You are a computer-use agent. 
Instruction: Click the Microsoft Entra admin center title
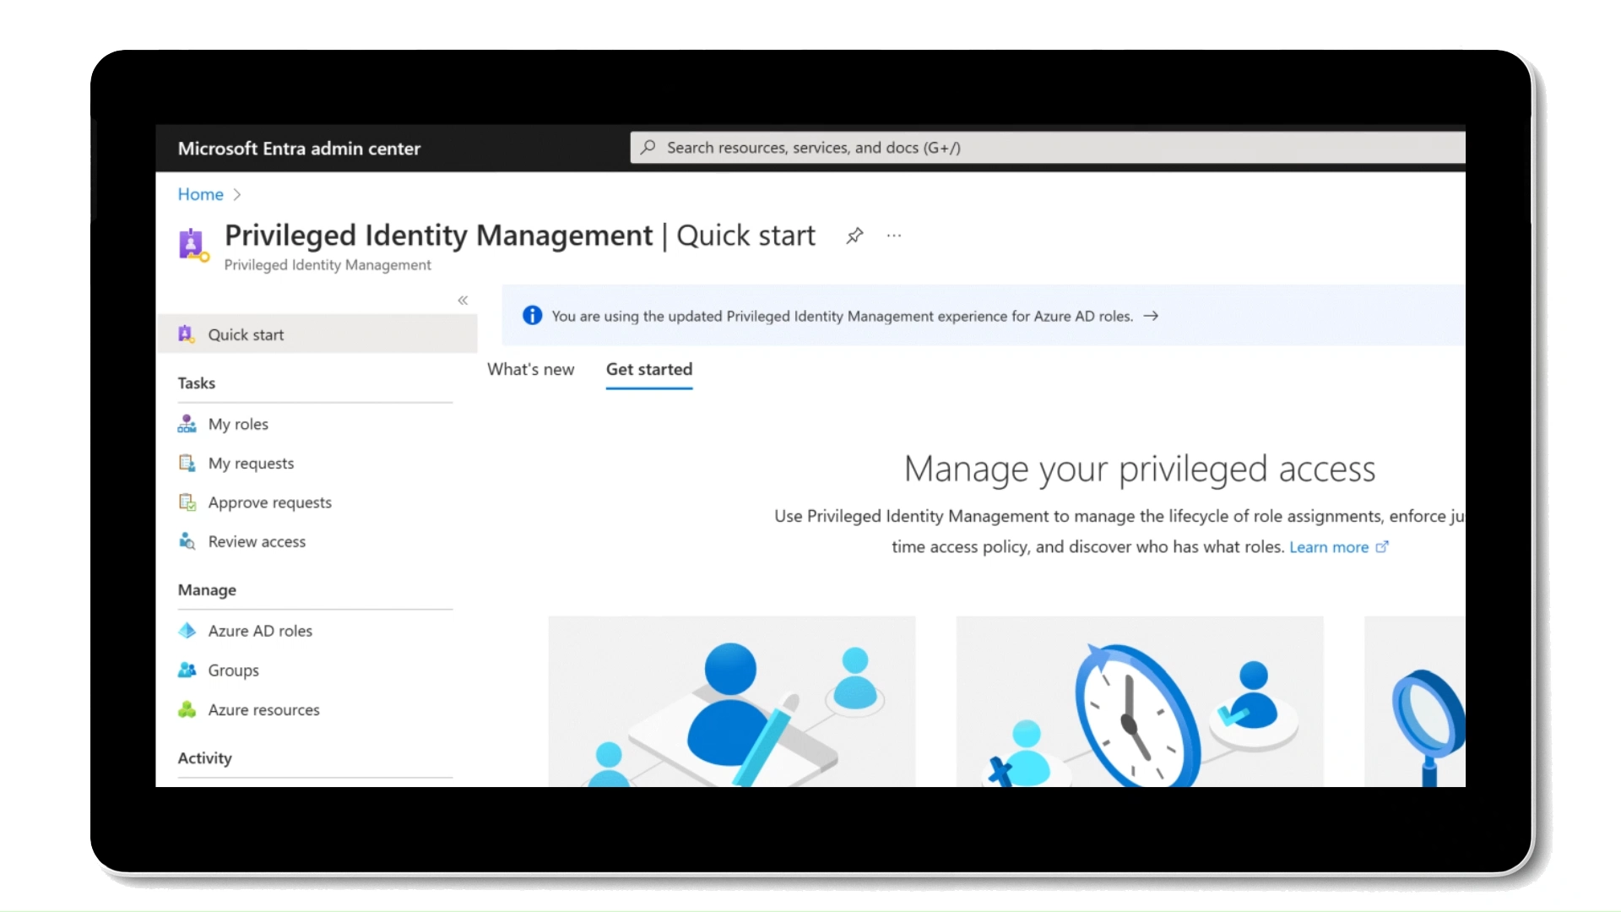[x=299, y=148]
